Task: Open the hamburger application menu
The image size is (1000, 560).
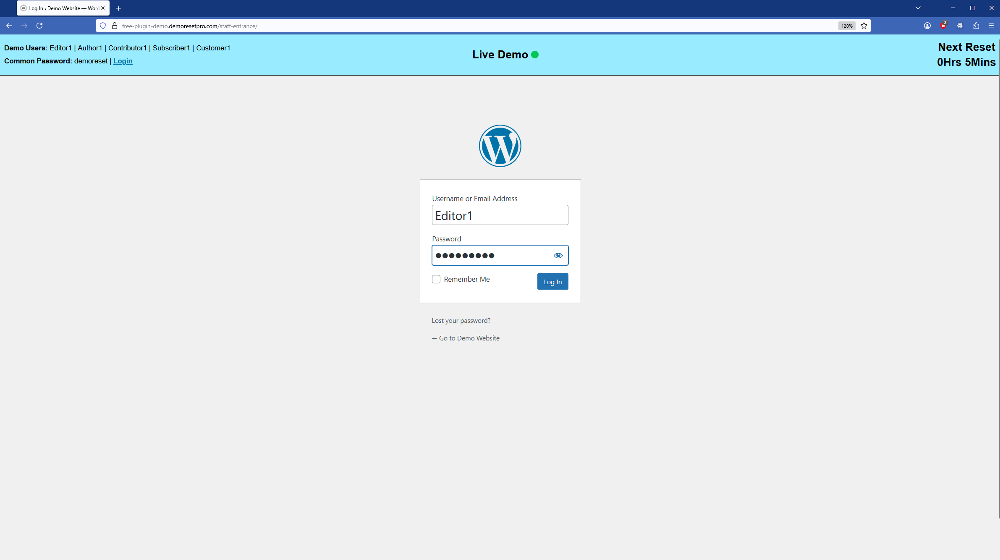Action: [x=992, y=26]
